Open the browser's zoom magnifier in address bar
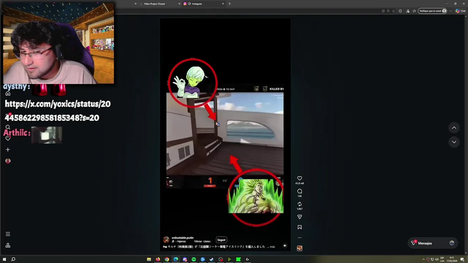Screen dimensions: 468x263 pyautogui.click(x=388, y=11)
